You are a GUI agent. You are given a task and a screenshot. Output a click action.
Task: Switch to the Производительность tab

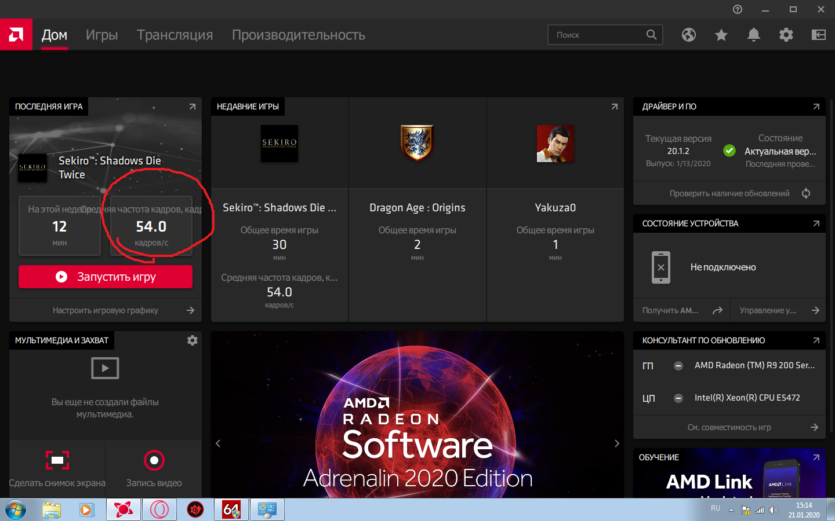pos(299,35)
